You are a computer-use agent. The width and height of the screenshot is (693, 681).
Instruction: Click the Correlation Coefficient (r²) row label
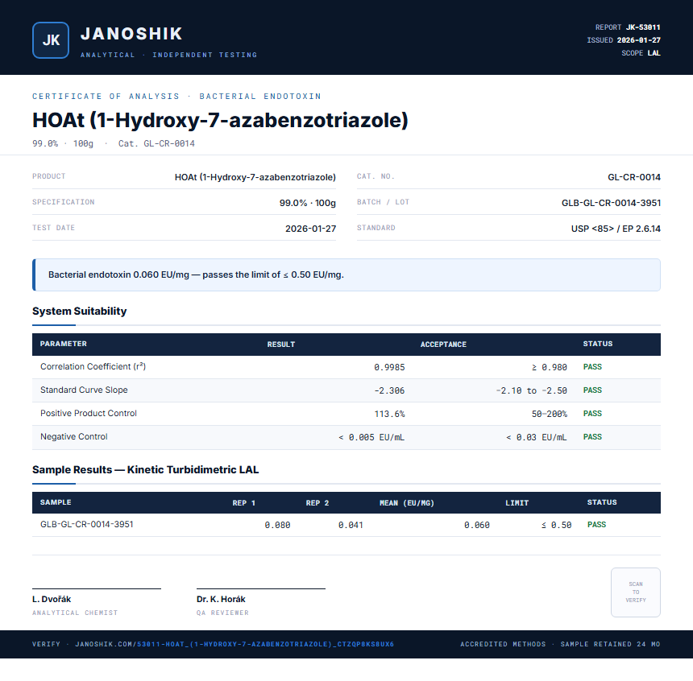click(93, 366)
